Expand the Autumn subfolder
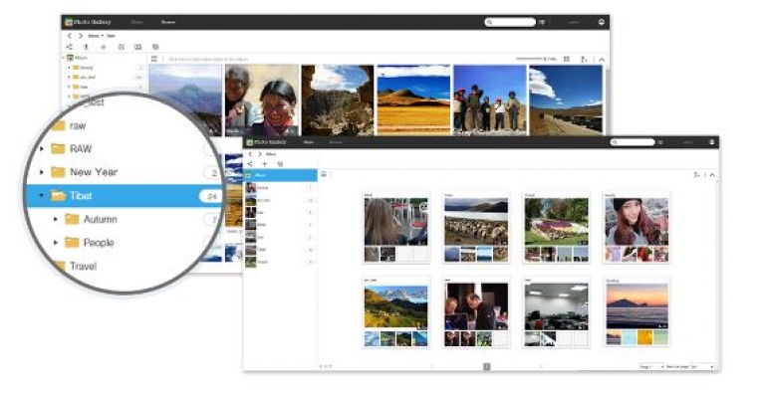 [x=55, y=219]
